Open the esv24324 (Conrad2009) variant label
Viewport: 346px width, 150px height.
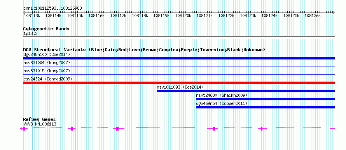tap(48, 79)
